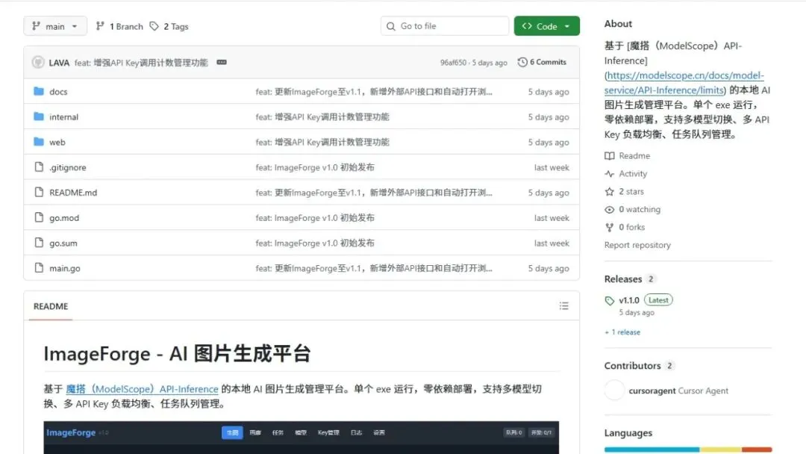The height and width of the screenshot is (454, 806).
Task: Open internal row commit message
Action: tap(322, 116)
